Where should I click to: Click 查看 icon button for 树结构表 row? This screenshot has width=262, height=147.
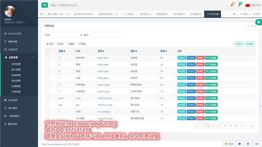click(x=182, y=58)
